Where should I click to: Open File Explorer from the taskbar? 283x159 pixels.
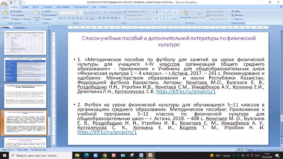[x=77, y=155]
